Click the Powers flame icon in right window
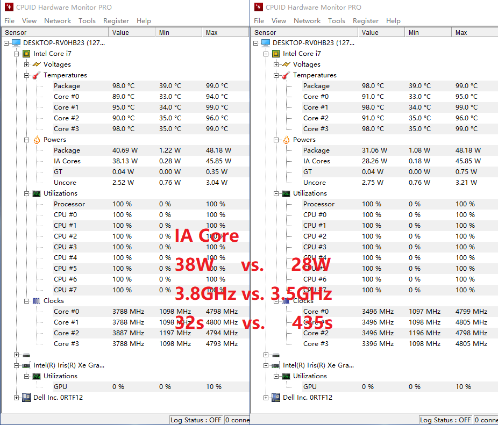 click(x=287, y=140)
